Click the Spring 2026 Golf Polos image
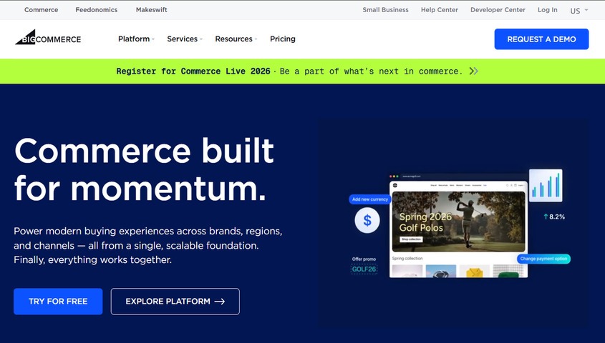The image size is (605, 343). pos(458,222)
